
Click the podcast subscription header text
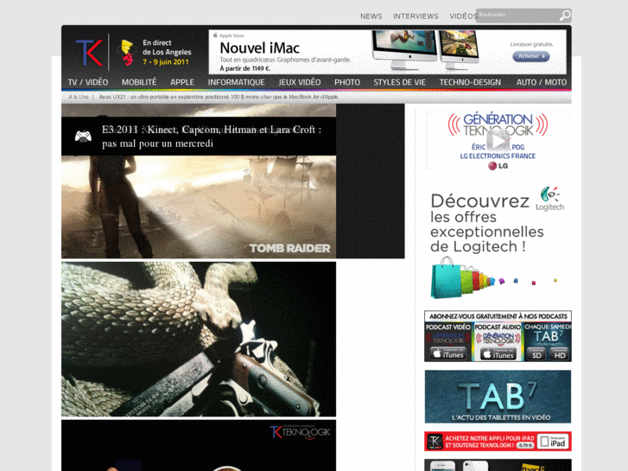tap(498, 316)
